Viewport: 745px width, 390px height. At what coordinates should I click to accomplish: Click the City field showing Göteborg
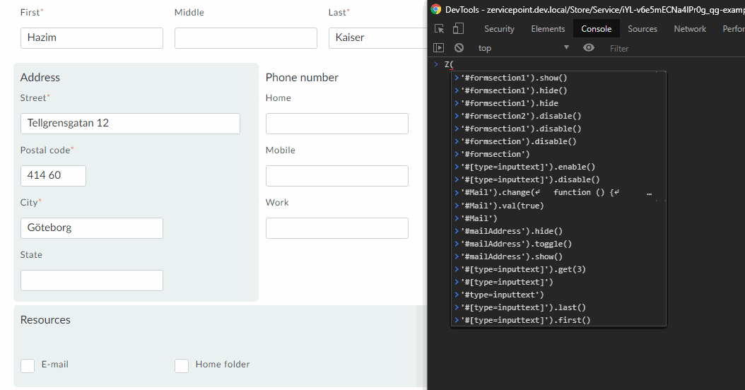click(x=92, y=228)
